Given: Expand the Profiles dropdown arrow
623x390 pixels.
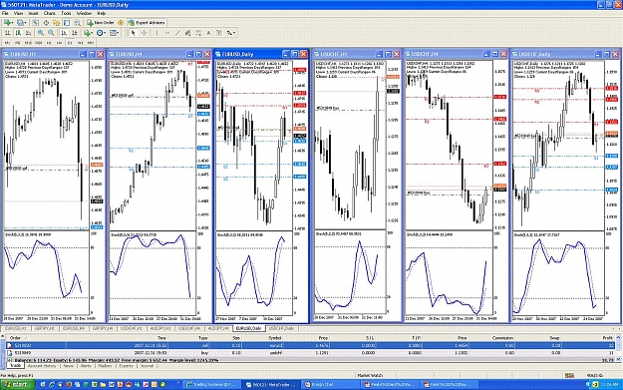Looking at the screenshot, I should coord(26,23).
